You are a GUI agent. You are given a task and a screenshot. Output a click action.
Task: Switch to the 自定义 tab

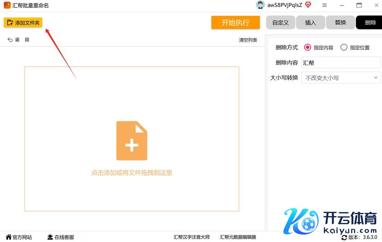click(280, 23)
